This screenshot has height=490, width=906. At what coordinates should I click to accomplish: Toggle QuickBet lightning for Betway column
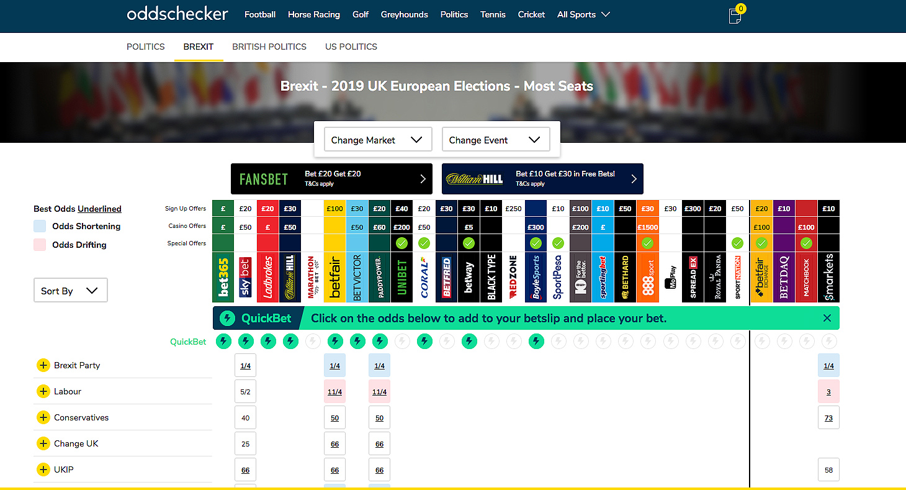tap(469, 341)
